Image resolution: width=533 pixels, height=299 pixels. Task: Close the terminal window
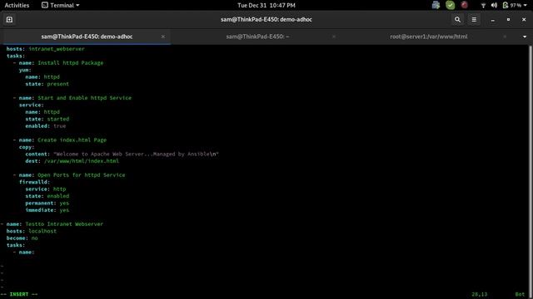pyautogui.click(x=524, y=20)
